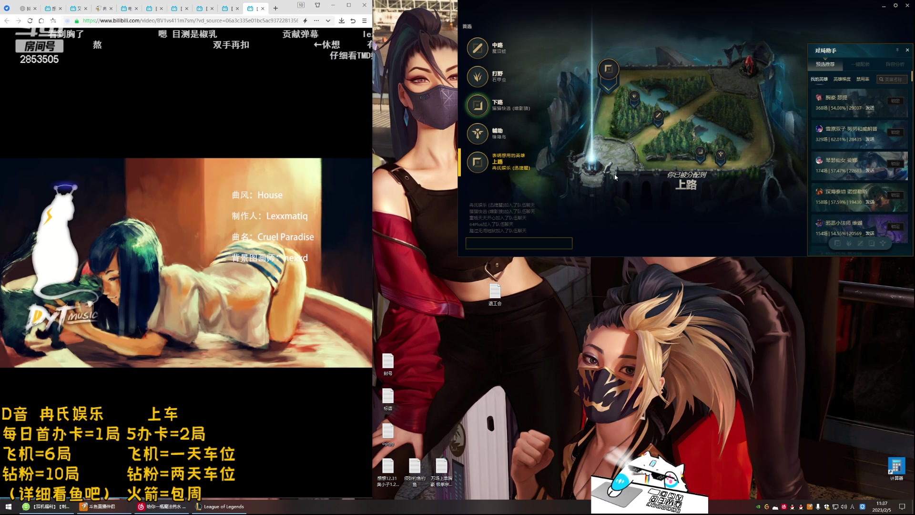The height and width of the screenshot is (515, 915).
Task: Lock in 琴瑟仙女 娑娜 with 锁定 button
Action: tap(895, 164)
